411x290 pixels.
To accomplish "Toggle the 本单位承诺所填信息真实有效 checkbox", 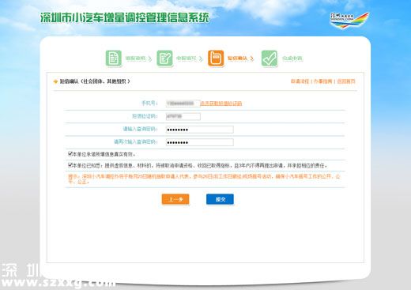I will (x=70, y=153).
